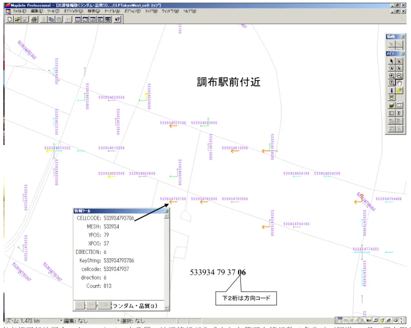Close the メイン tool palette

click(x=403, y=53)
